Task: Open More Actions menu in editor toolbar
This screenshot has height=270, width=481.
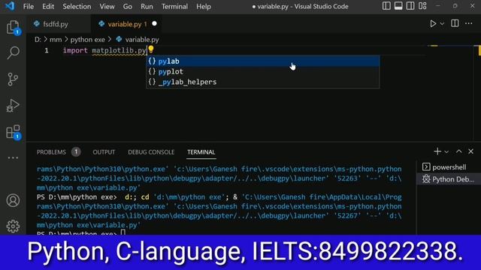Action: click(x=468, y=23)
